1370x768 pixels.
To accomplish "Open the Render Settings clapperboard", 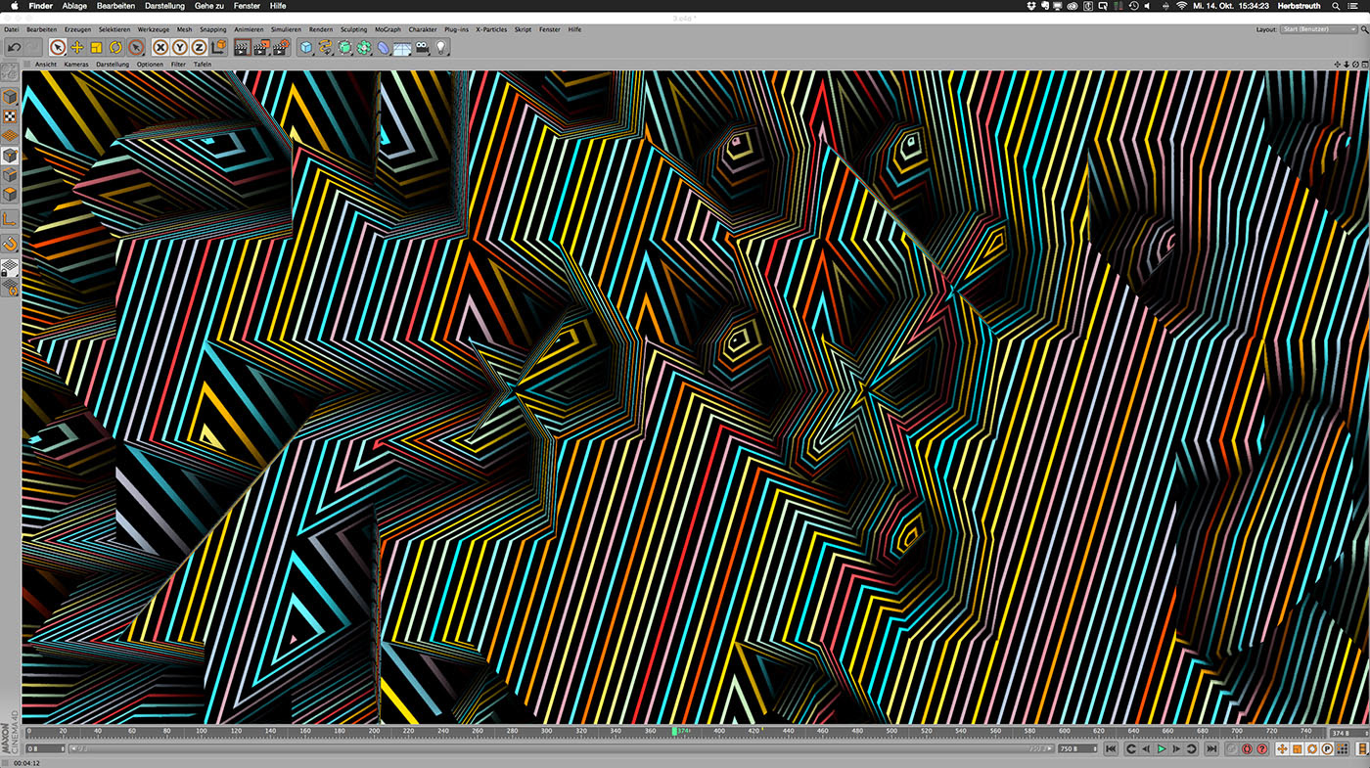I will point(281,47).
